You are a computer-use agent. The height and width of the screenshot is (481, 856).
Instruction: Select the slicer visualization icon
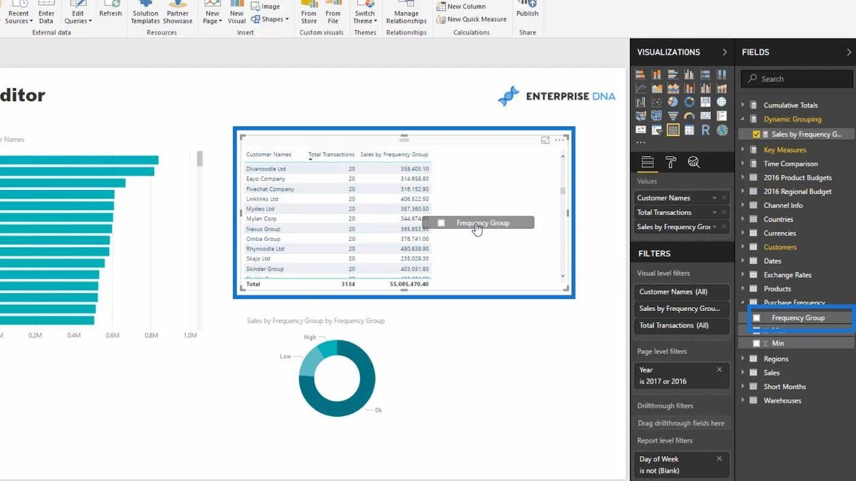tap(657, 129)
